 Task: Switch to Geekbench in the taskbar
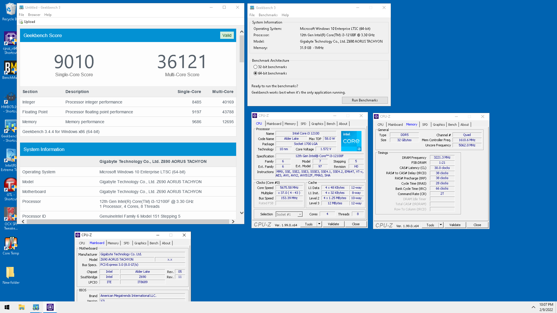(36, 307)
